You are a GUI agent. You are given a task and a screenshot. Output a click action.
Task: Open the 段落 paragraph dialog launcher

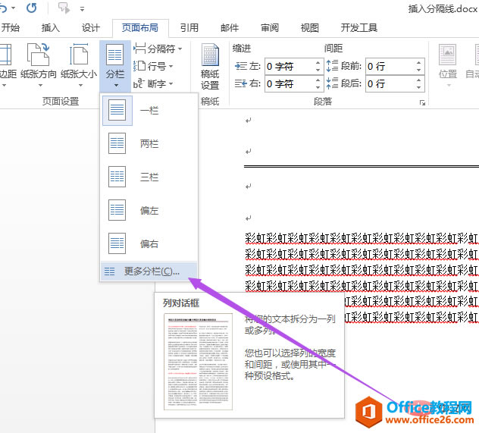point(422,102)
